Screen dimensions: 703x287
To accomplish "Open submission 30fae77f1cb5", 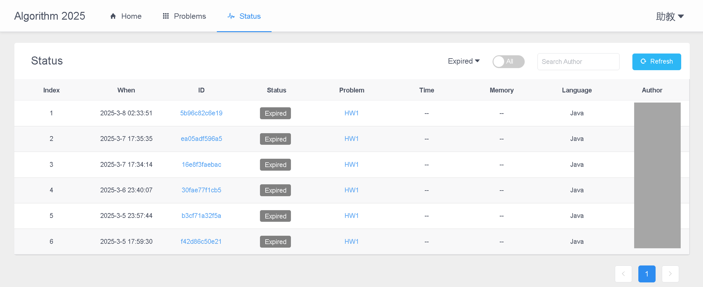I will pyautogui.click(x=201, y=190).
